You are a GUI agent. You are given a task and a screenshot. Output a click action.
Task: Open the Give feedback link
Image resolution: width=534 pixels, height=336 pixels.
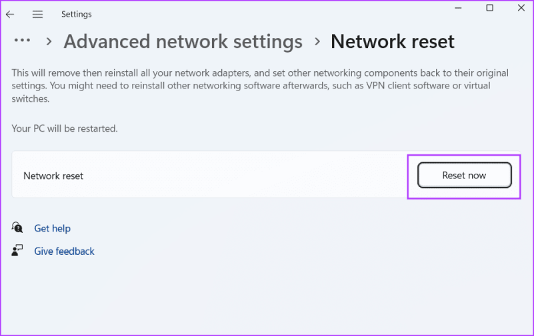(64, 252)
